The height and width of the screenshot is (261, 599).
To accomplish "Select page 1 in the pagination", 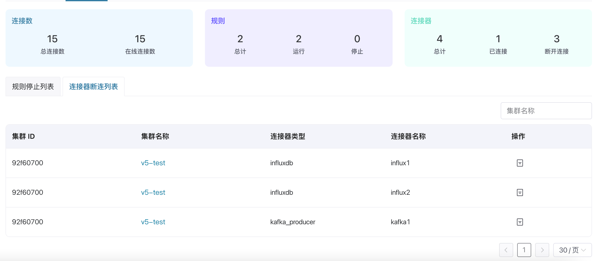I will pyautogui.click(x=524, y=250).
